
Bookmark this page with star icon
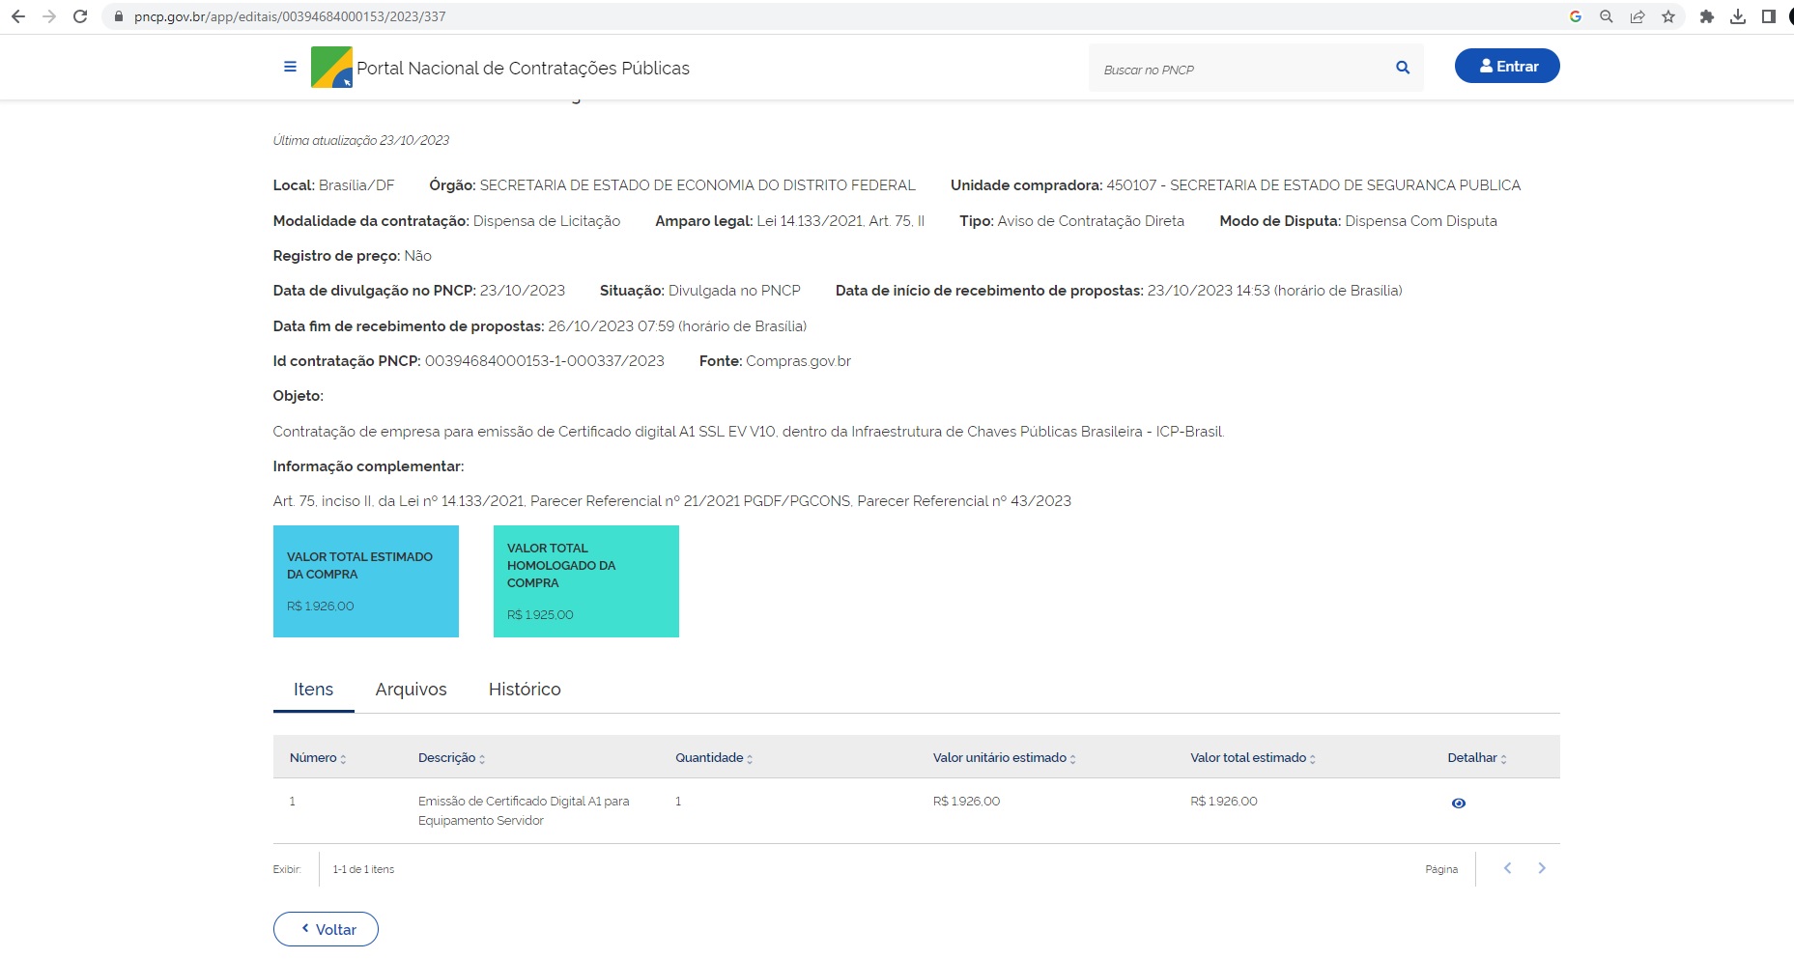[x=1668, y=16]
